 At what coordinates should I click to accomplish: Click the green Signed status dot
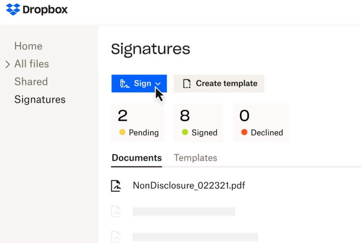coord(185,132)
